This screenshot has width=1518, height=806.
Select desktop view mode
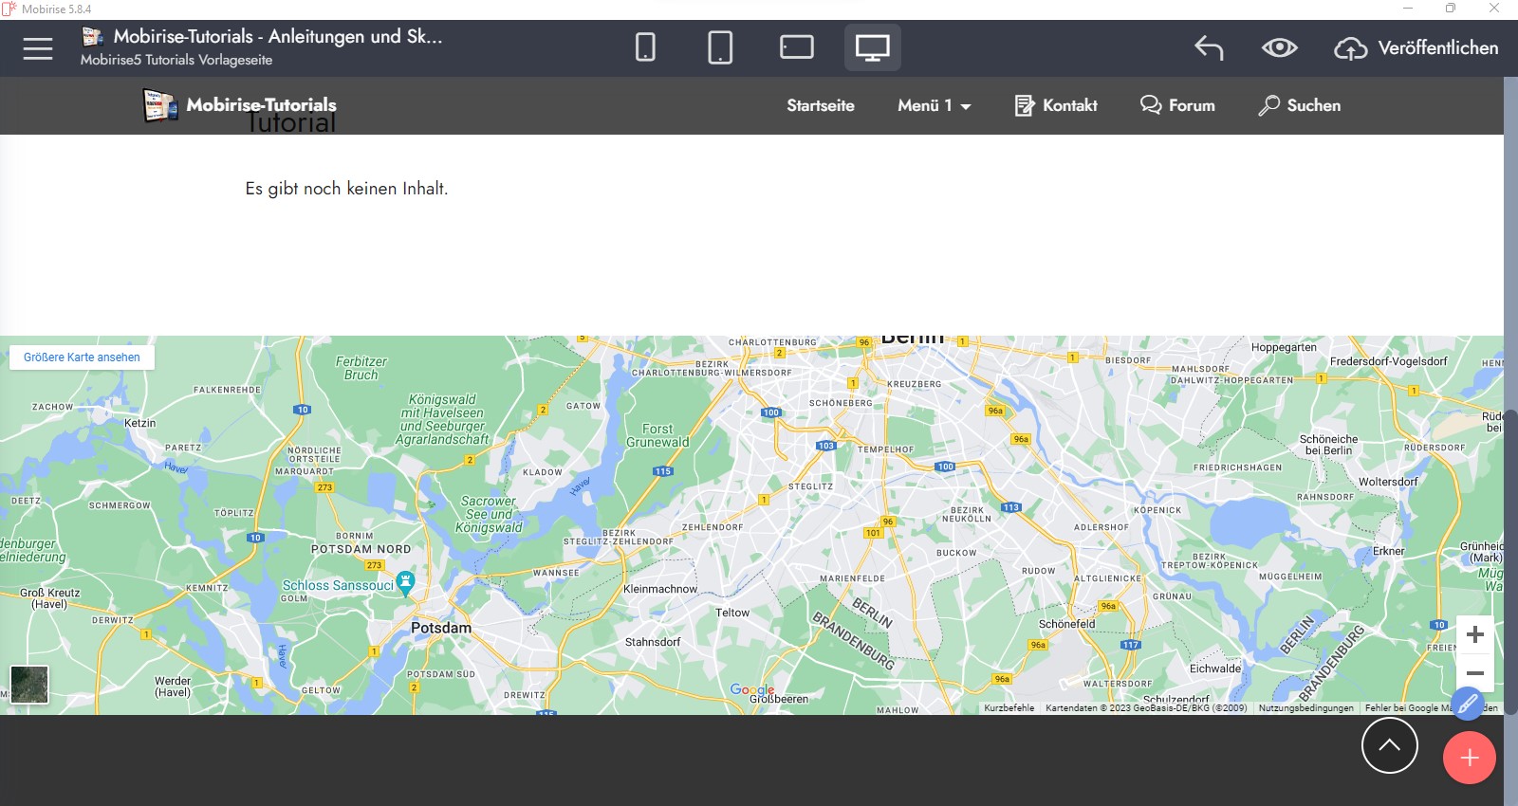[x=872, y=47]
